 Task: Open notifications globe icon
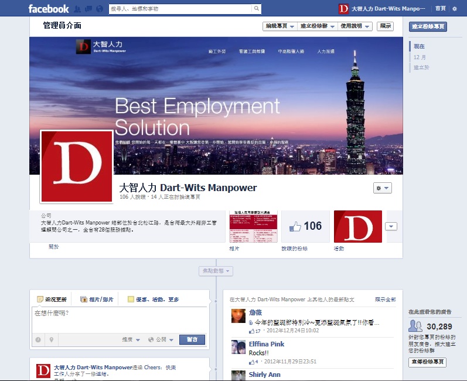(x=100, y=9)
